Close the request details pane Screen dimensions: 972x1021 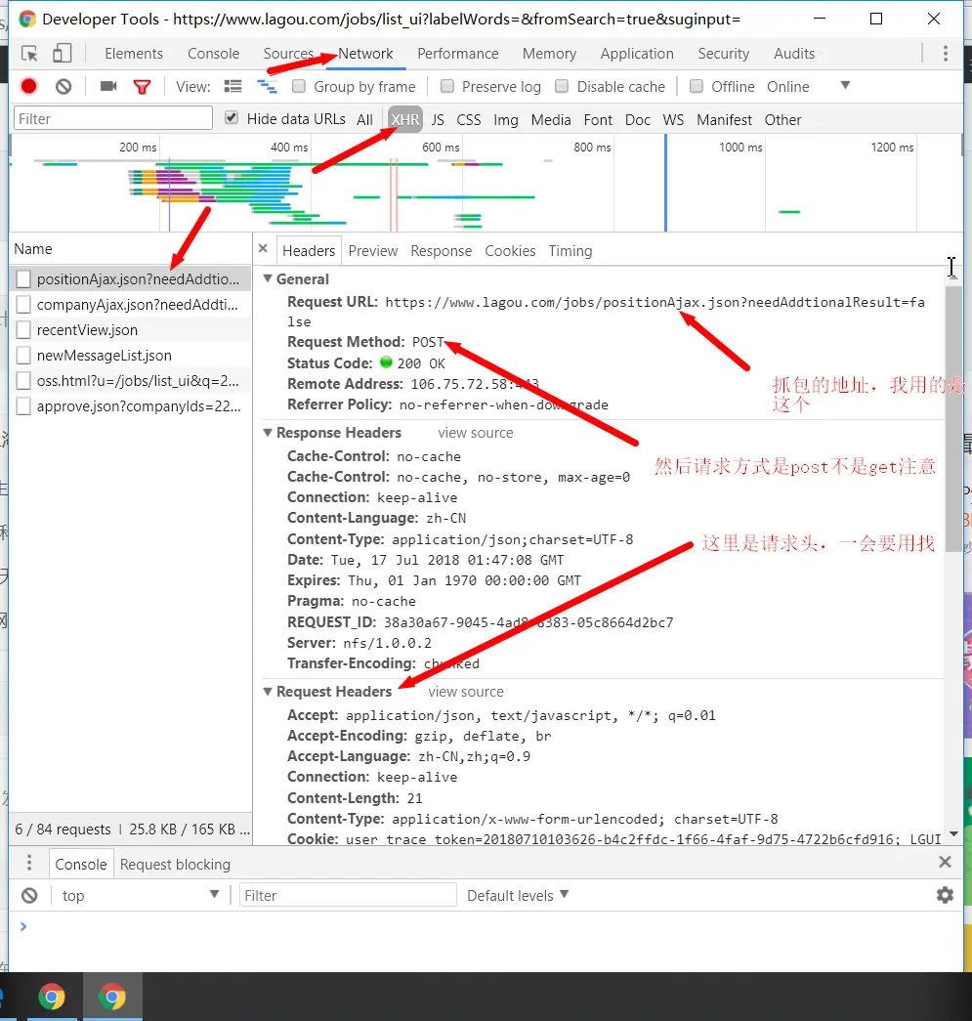click(263, 248)
